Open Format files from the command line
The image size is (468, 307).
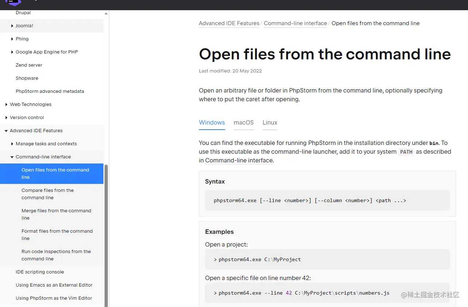tap(57, 235)
